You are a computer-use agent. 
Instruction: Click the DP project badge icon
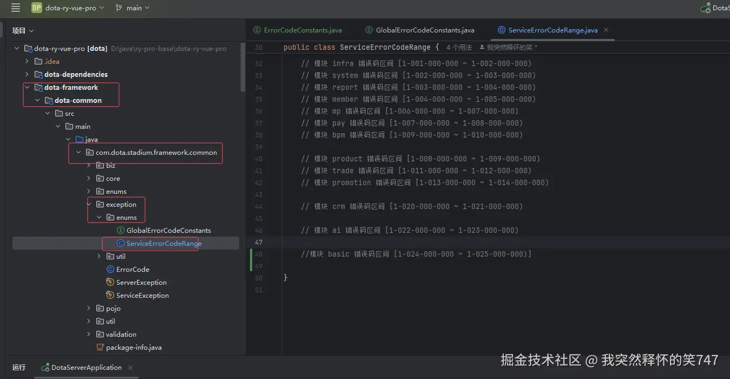click(x=36, y=8)
